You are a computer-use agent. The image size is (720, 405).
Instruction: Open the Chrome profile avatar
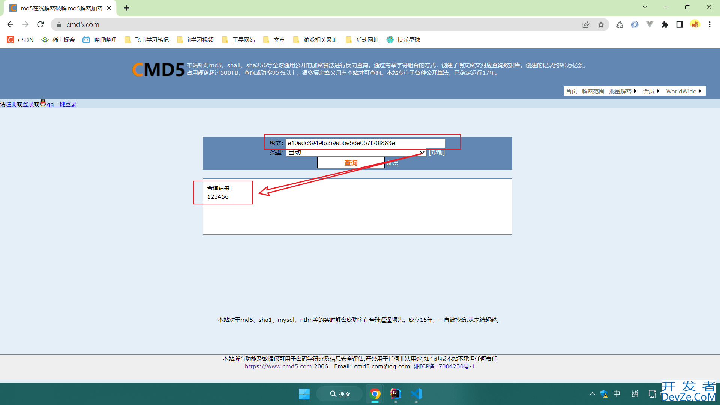[x=695, y=24]
